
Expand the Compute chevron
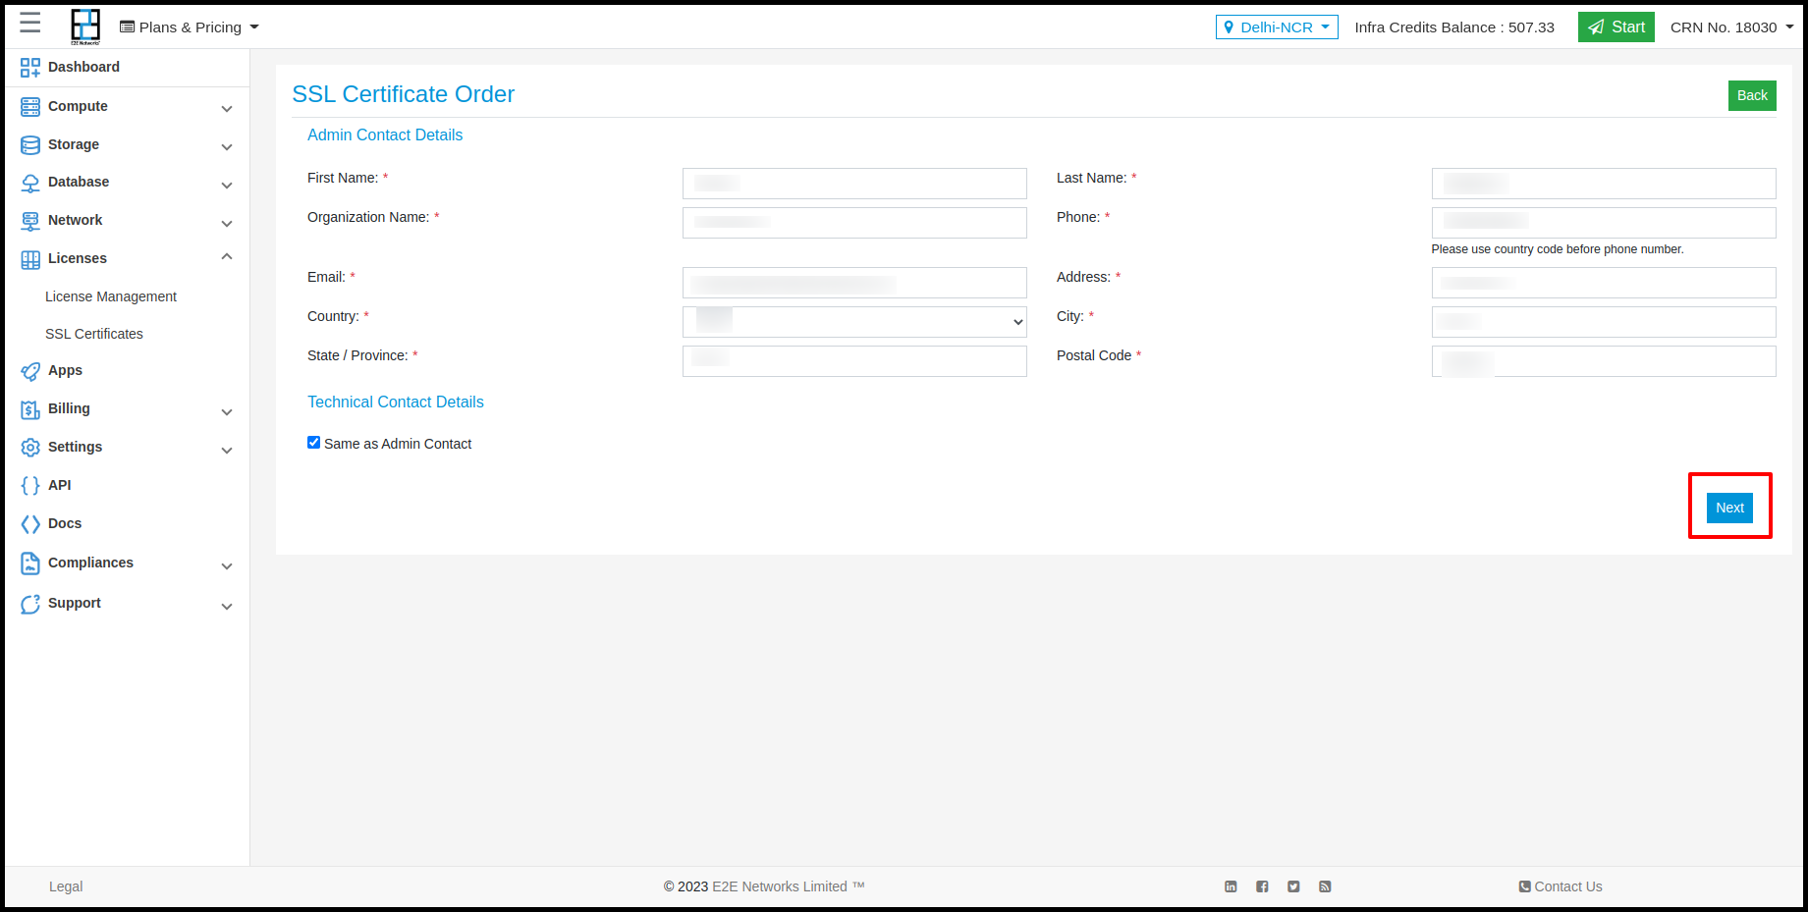pyautogui.click(x=227, y=109)
